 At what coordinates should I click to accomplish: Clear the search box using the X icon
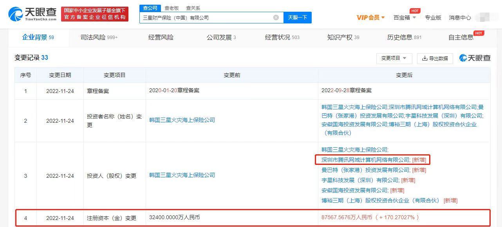click(x=276, y=17)
